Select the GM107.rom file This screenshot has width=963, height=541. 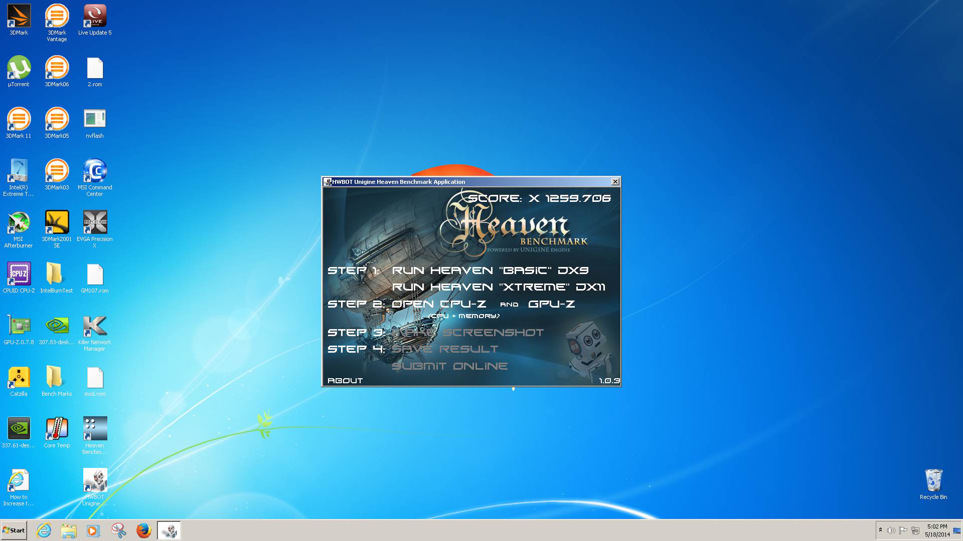click(95, 278)
